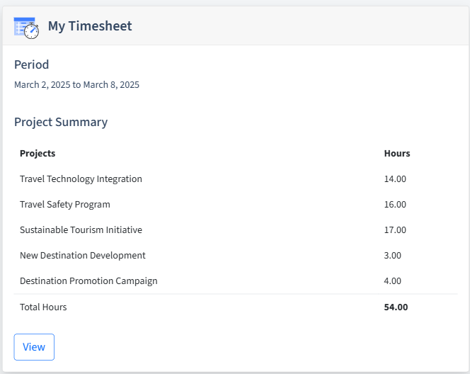Click the Project Summary heading
This screenshot has width=470, height=374.
click(x=61, y=122)
